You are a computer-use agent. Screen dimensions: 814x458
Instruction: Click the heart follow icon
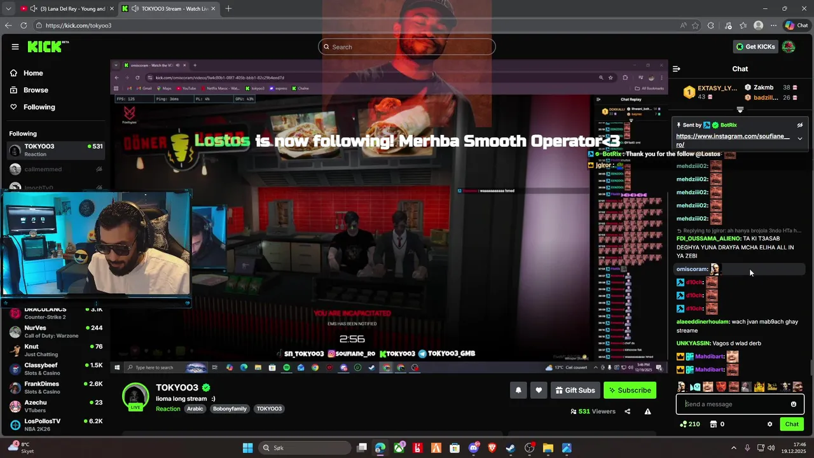click(x=539, y=390)
